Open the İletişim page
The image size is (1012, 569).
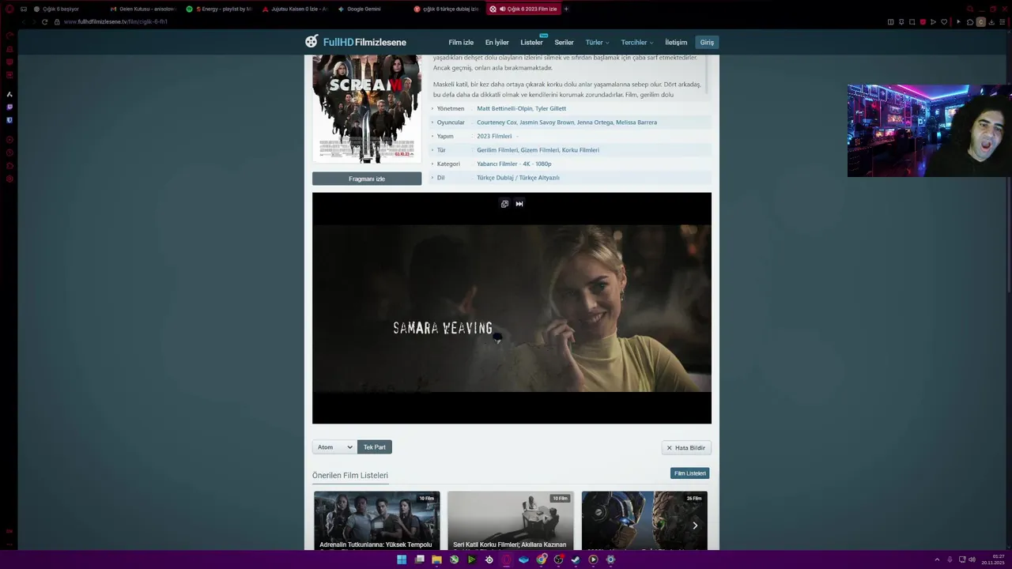[676, 43]
